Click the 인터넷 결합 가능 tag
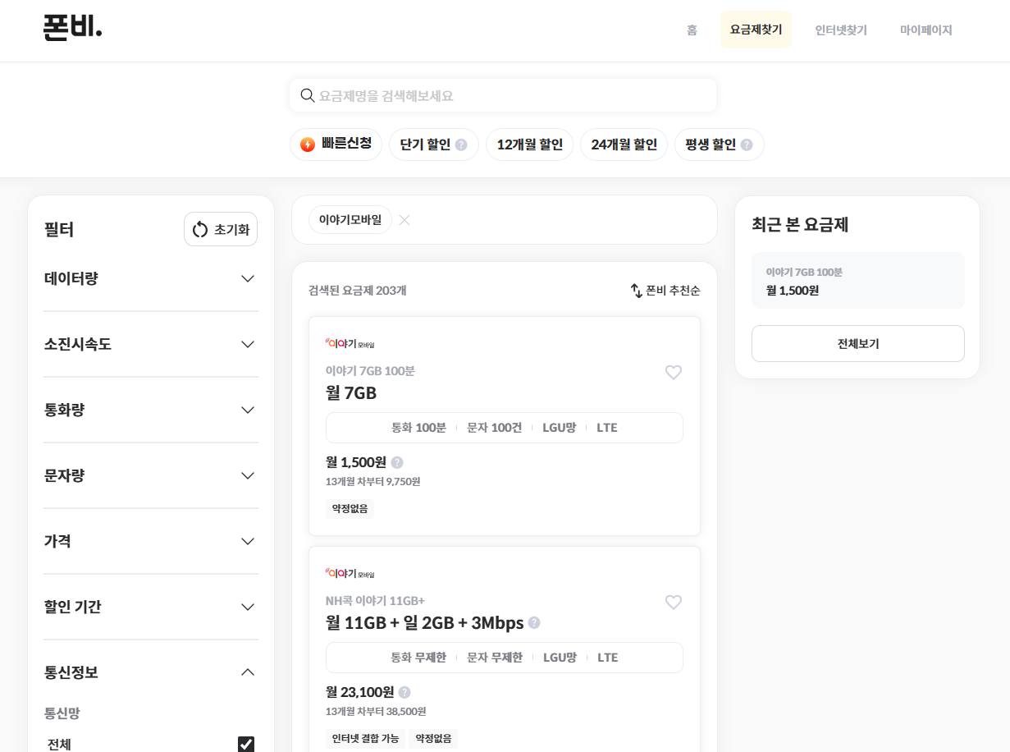The width and height of the screenshot is (1010, 752). (x=365, y=739)
